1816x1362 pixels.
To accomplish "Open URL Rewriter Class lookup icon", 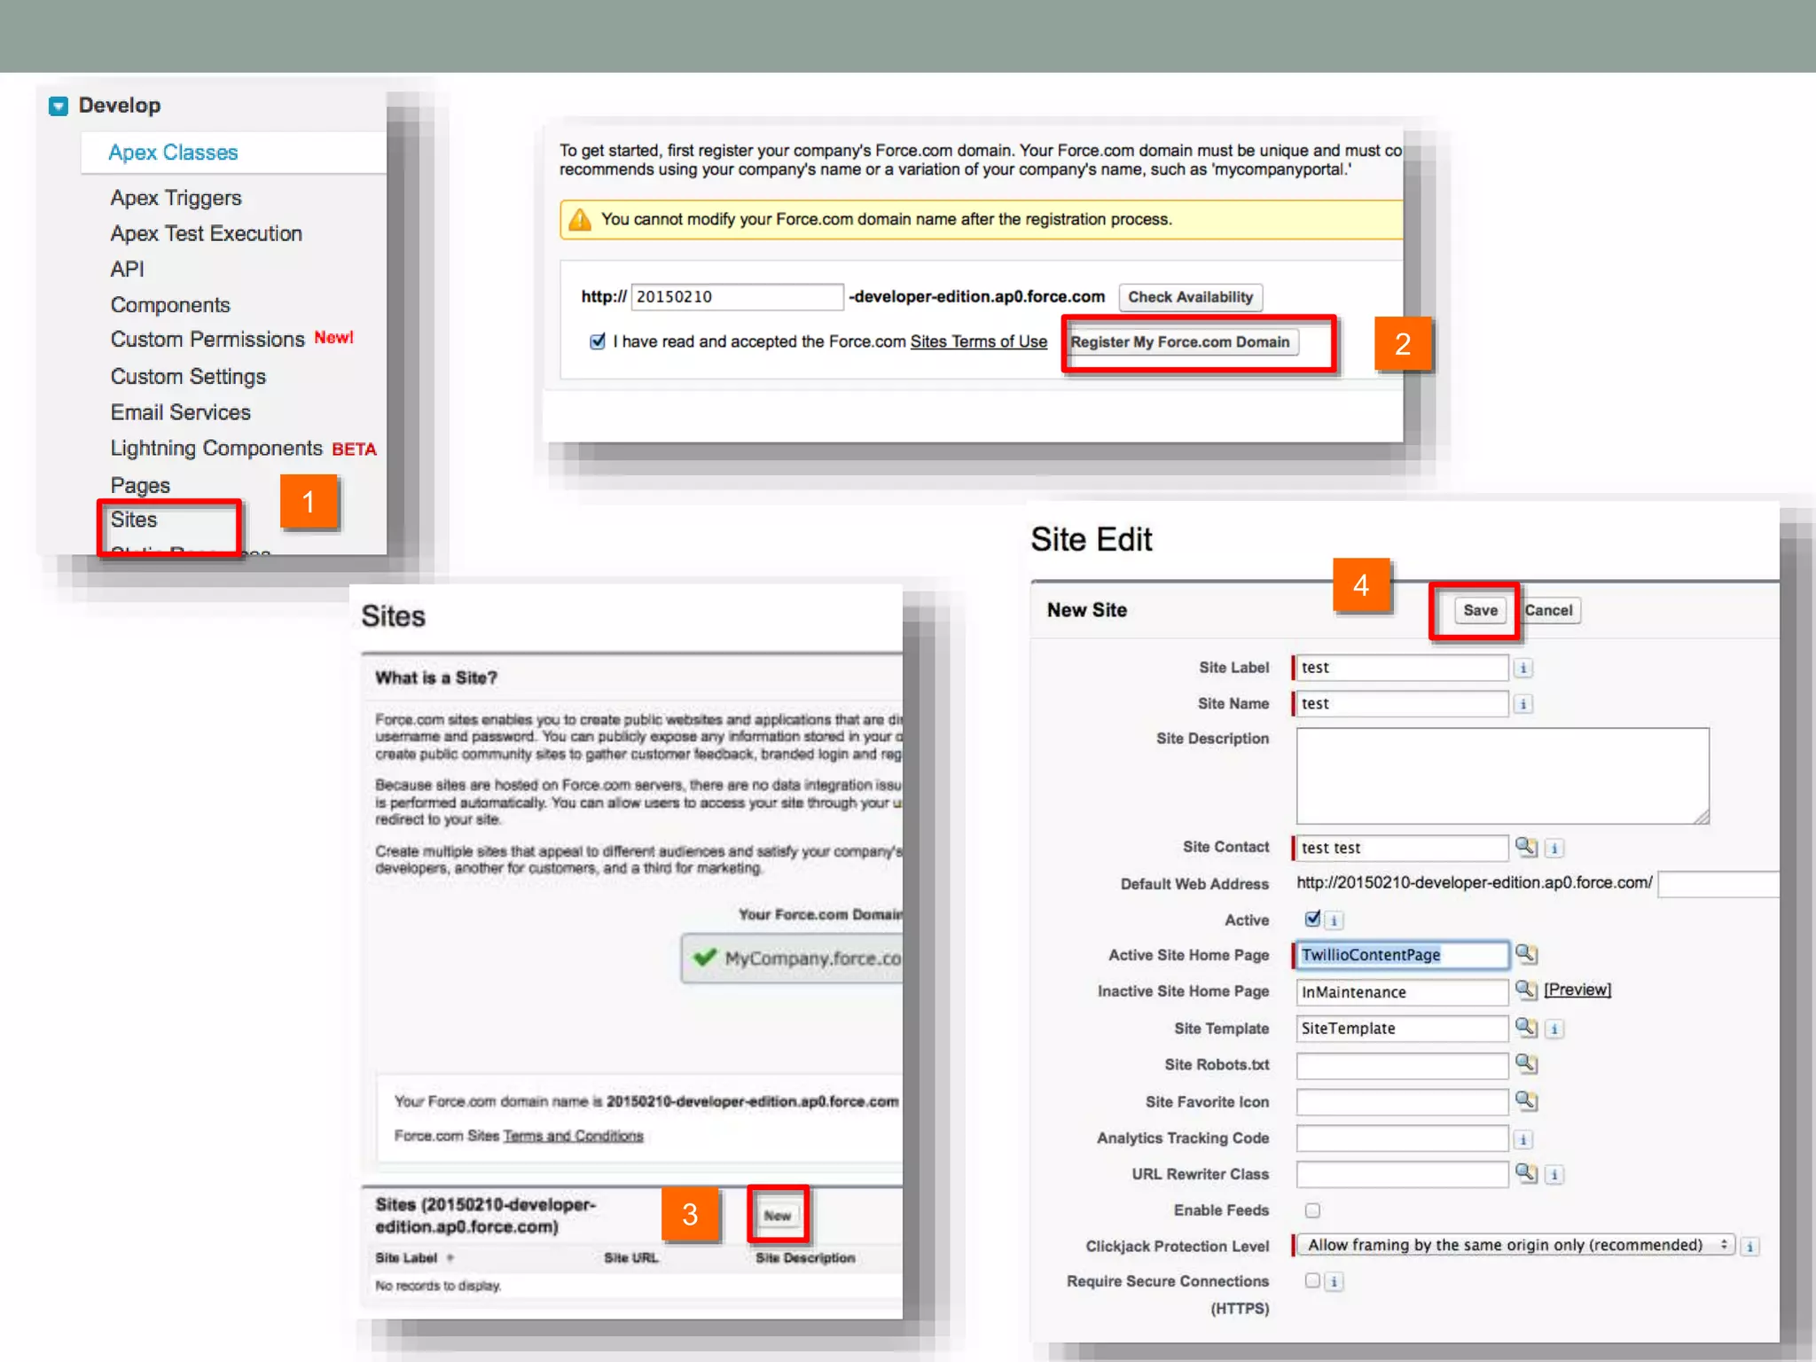I will (1525, 1173).
